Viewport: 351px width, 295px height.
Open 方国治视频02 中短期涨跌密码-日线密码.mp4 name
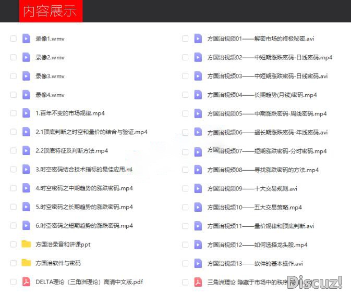click(x=270, y=57)
